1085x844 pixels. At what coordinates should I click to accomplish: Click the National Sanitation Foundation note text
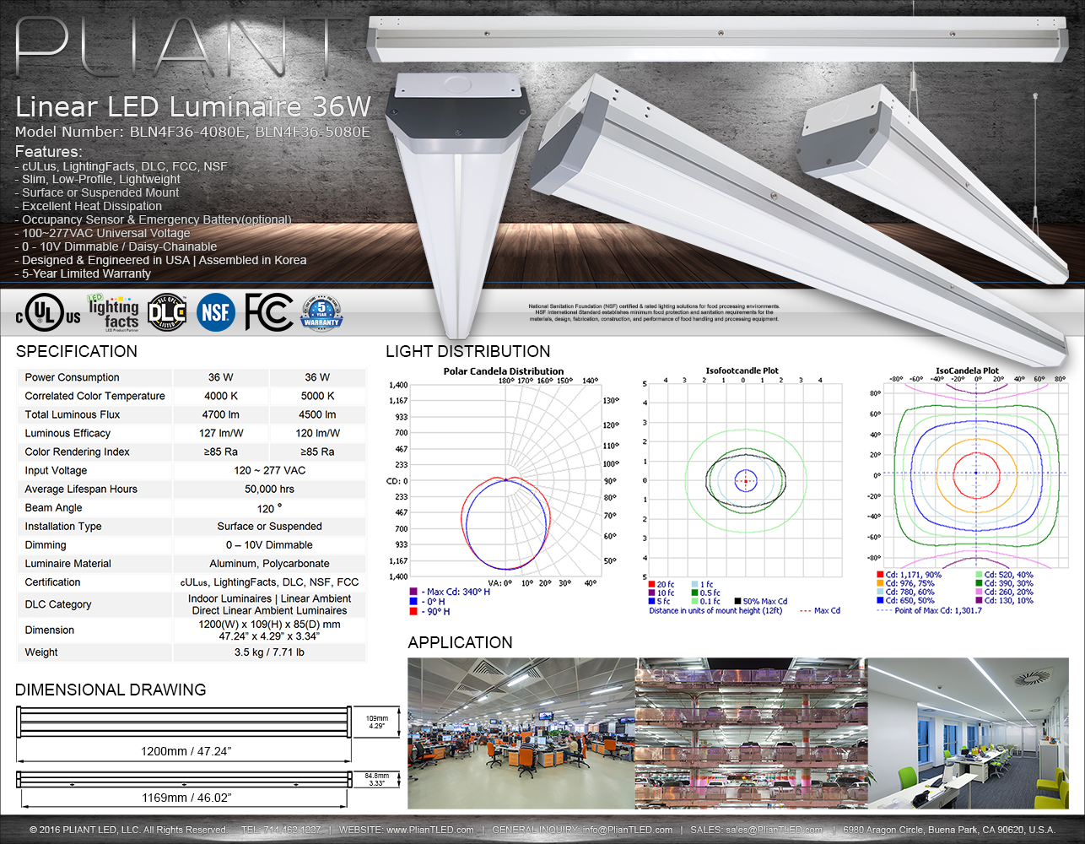(654, 313)
